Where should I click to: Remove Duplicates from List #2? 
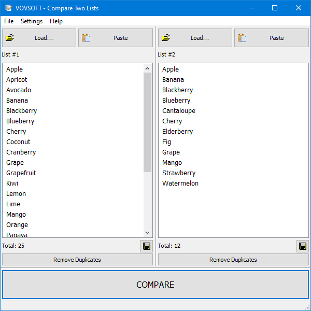tap(233, 260)
